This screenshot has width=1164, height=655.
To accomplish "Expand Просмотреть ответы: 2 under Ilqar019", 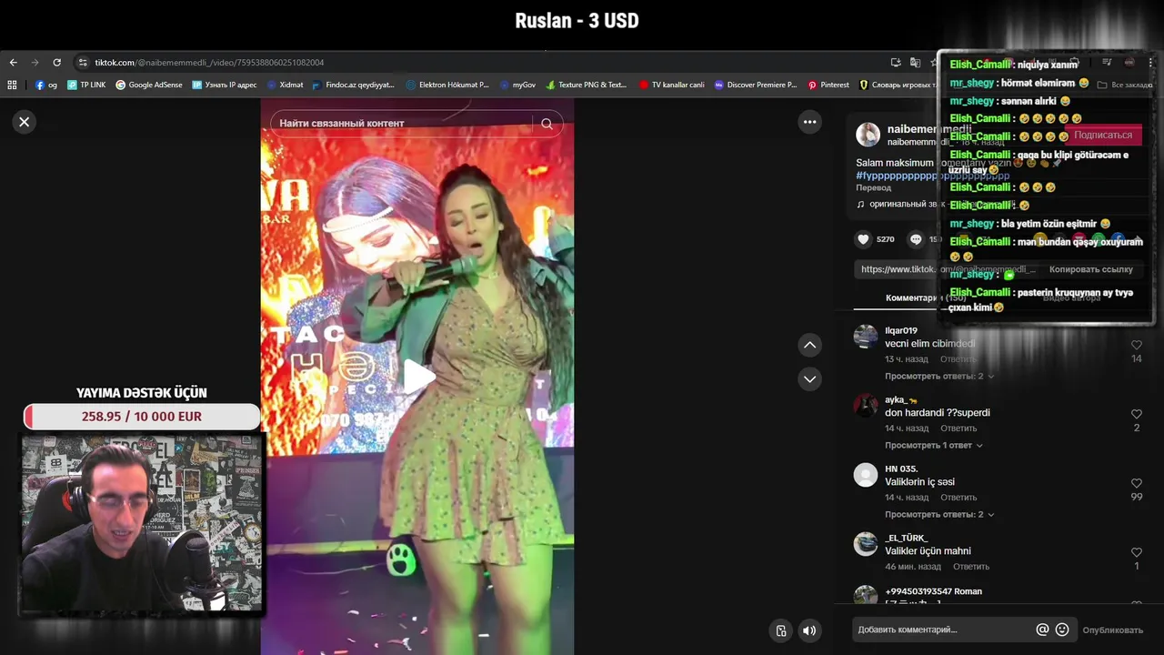I will point(938,376).
